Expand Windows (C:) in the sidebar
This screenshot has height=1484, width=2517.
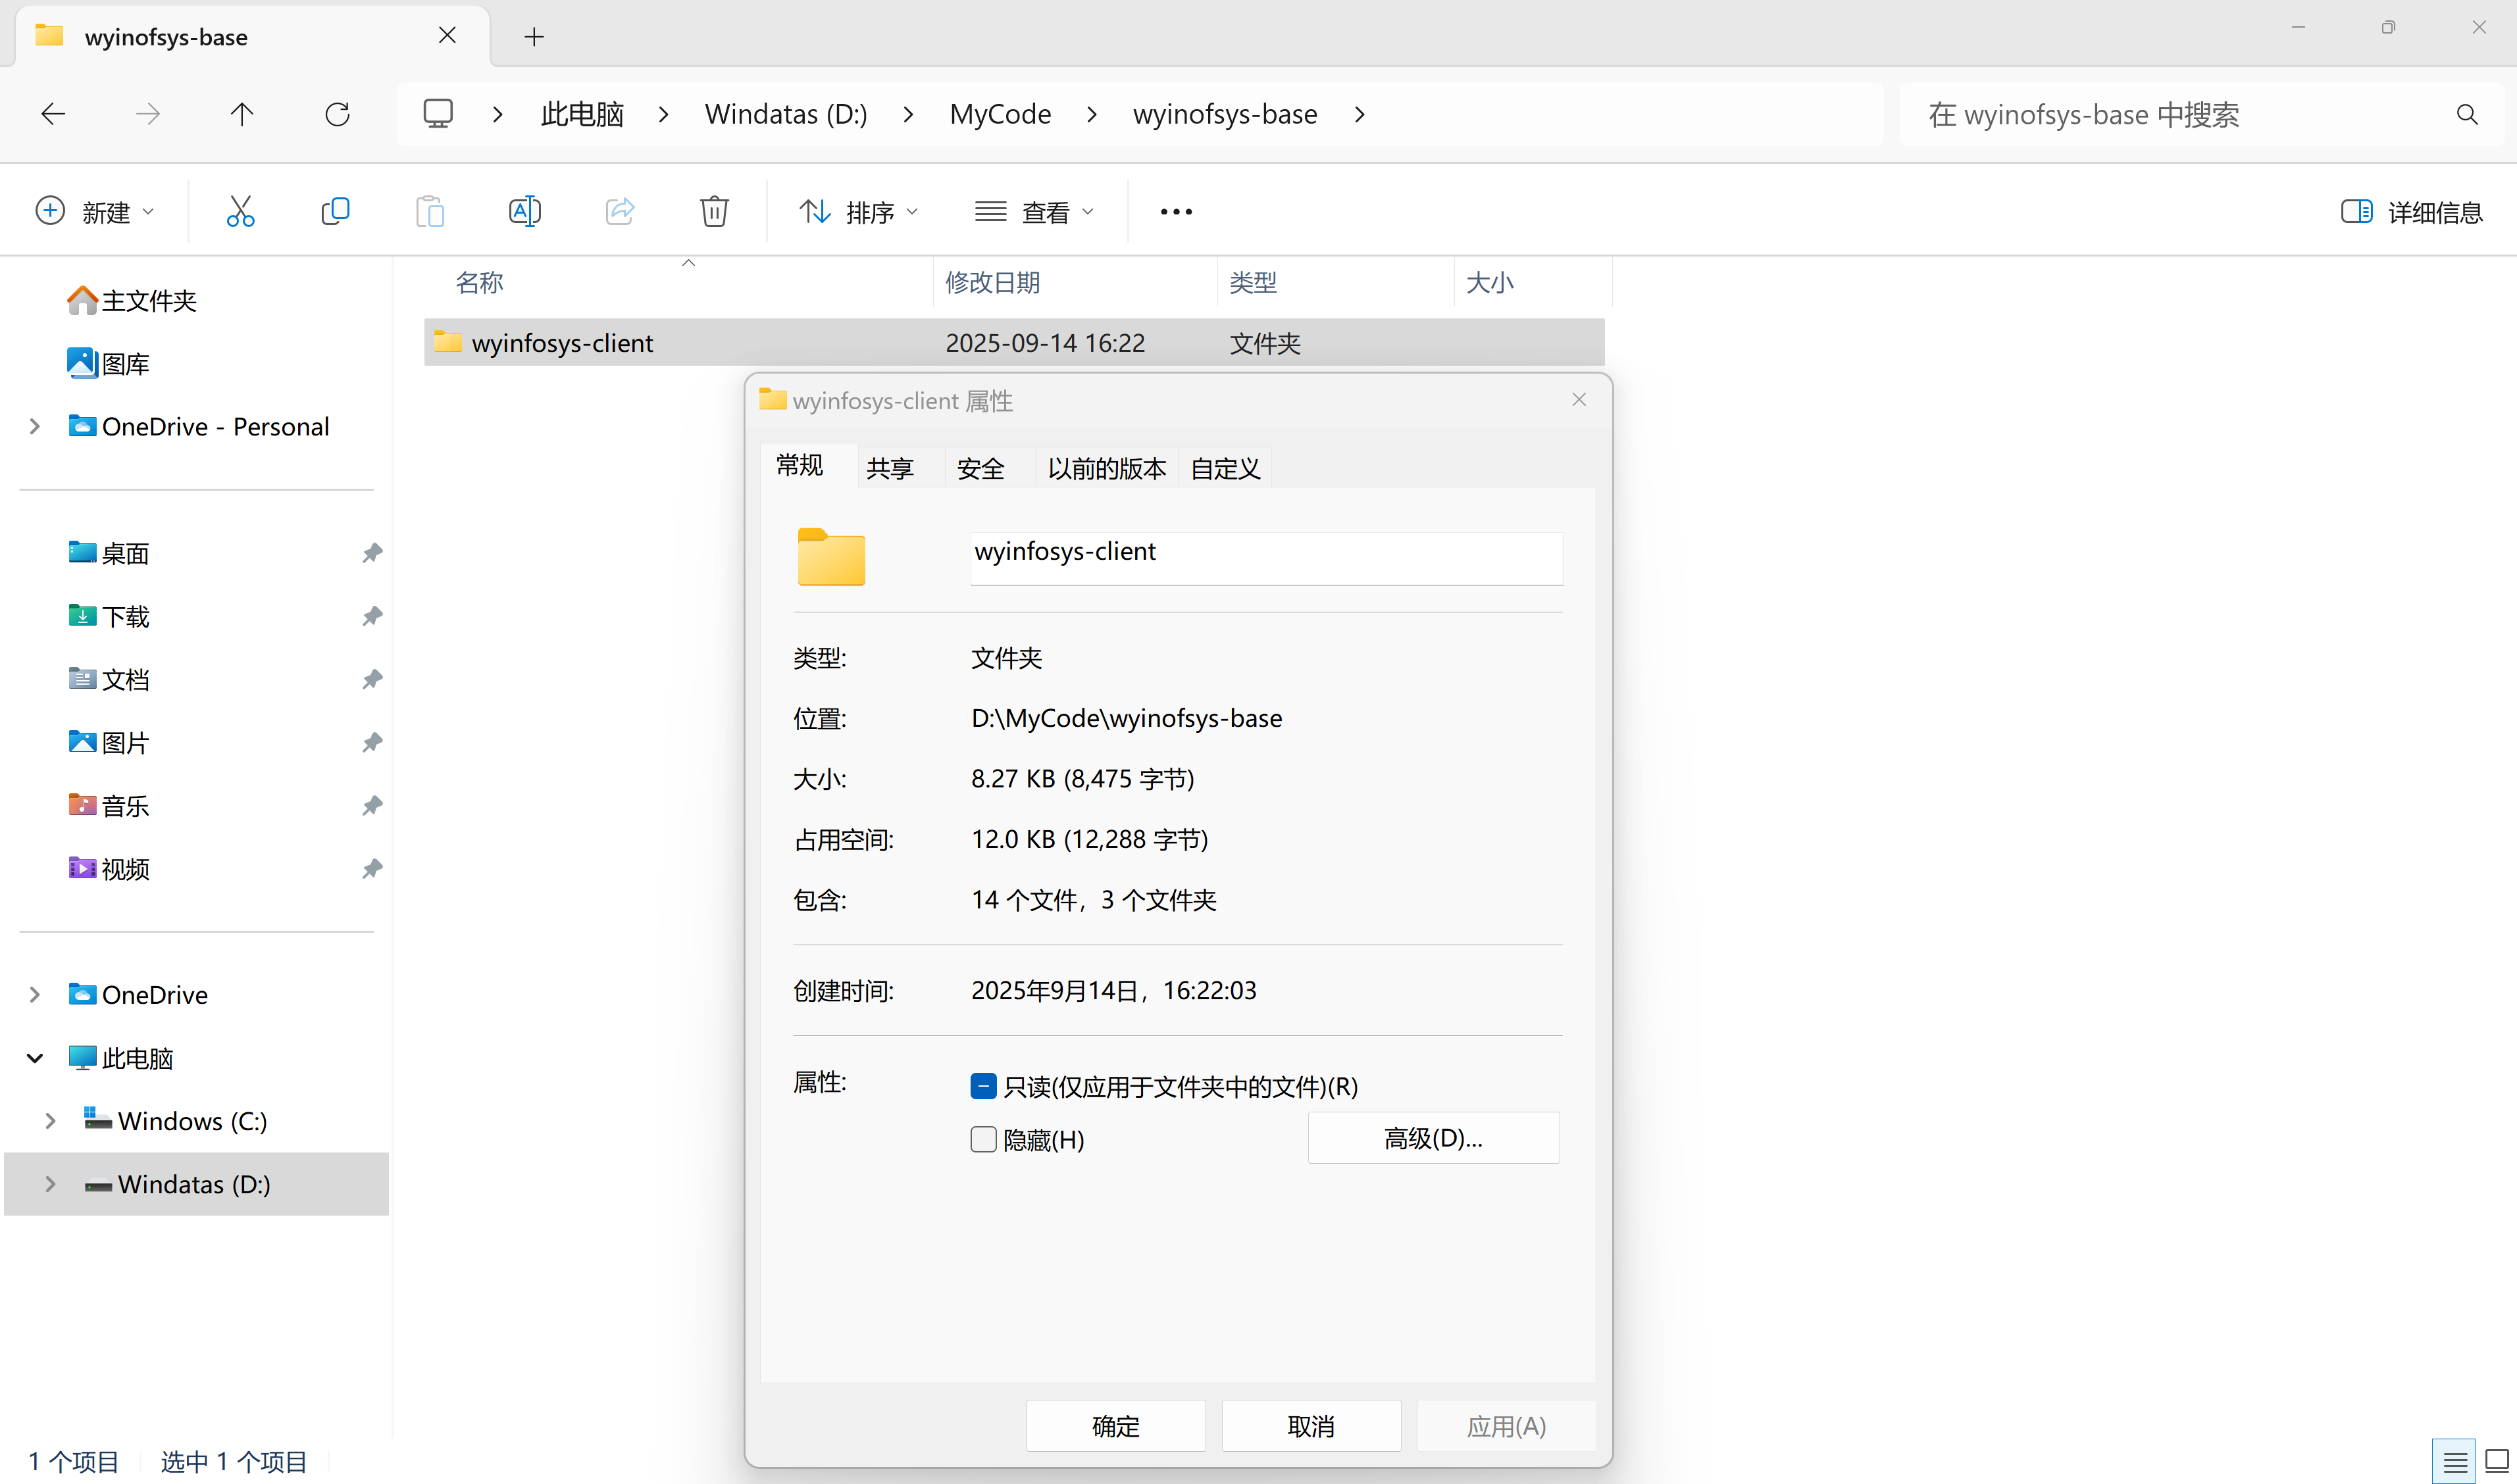[x=50, y=1121]
